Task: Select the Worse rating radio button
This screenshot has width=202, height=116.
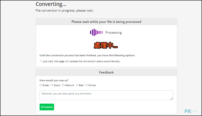Action: [86, 85]
